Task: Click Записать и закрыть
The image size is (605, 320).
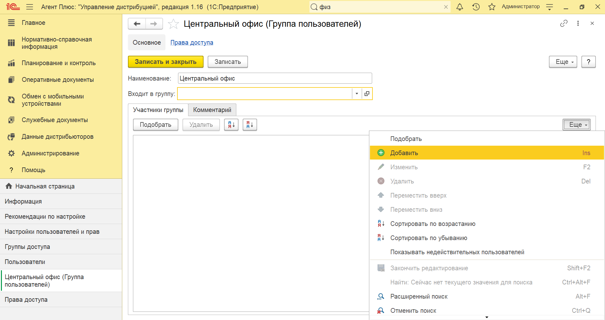Action: (x=166, y=62)
